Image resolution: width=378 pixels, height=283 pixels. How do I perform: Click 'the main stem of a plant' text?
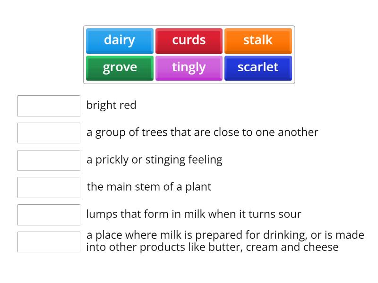tap(149, 187)
